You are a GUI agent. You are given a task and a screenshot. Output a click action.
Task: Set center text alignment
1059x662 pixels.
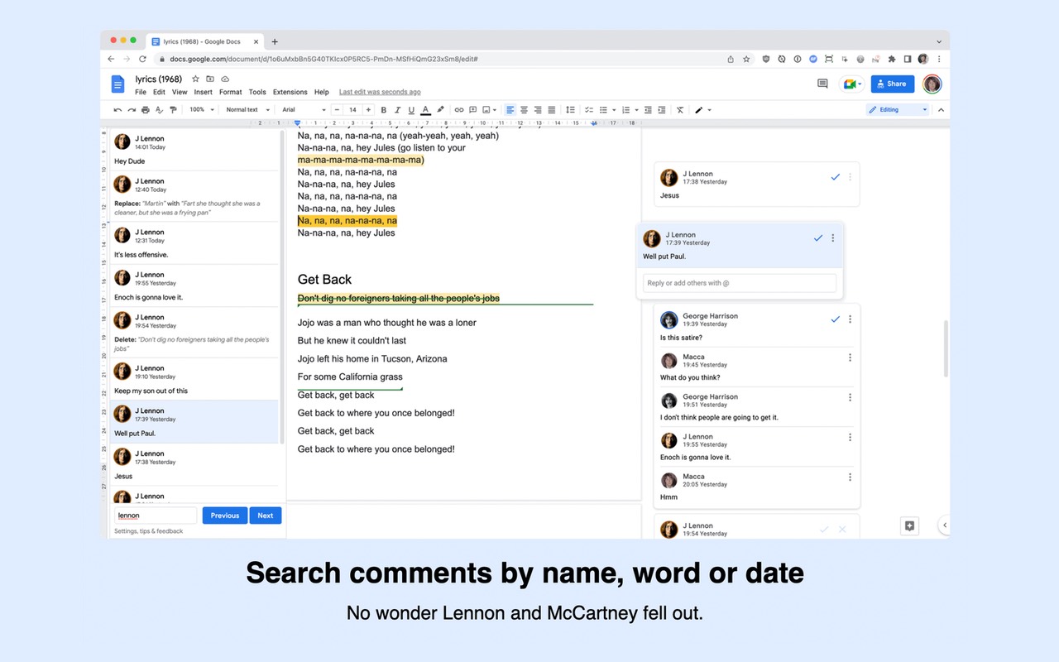click(524, 109)
